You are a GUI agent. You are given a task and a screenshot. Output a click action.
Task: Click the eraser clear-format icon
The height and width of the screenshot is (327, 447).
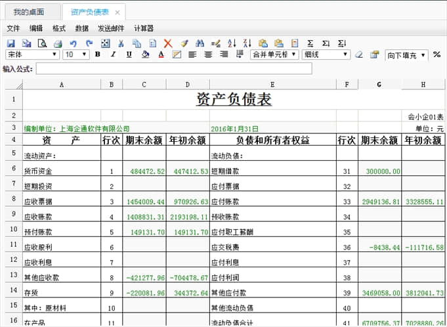(359, 54)
